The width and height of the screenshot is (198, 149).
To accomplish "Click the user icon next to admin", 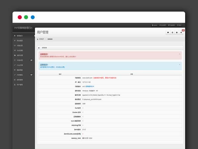I will click(152, 25).
